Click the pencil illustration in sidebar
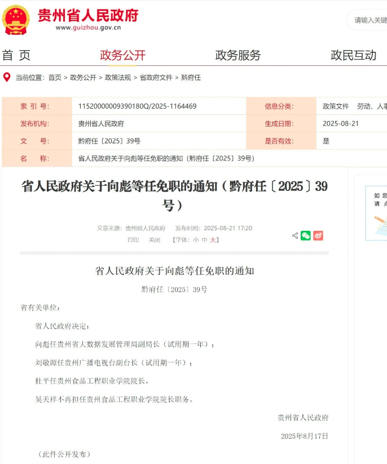 [x=380, y=221]
